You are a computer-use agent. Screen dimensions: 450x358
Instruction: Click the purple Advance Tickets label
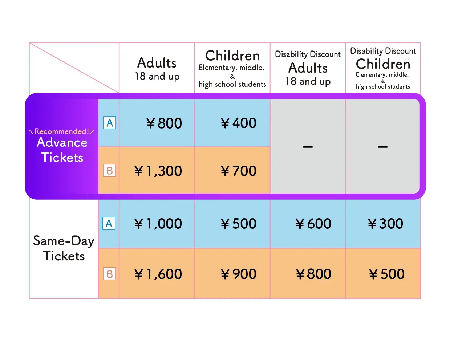pos(62,150)
